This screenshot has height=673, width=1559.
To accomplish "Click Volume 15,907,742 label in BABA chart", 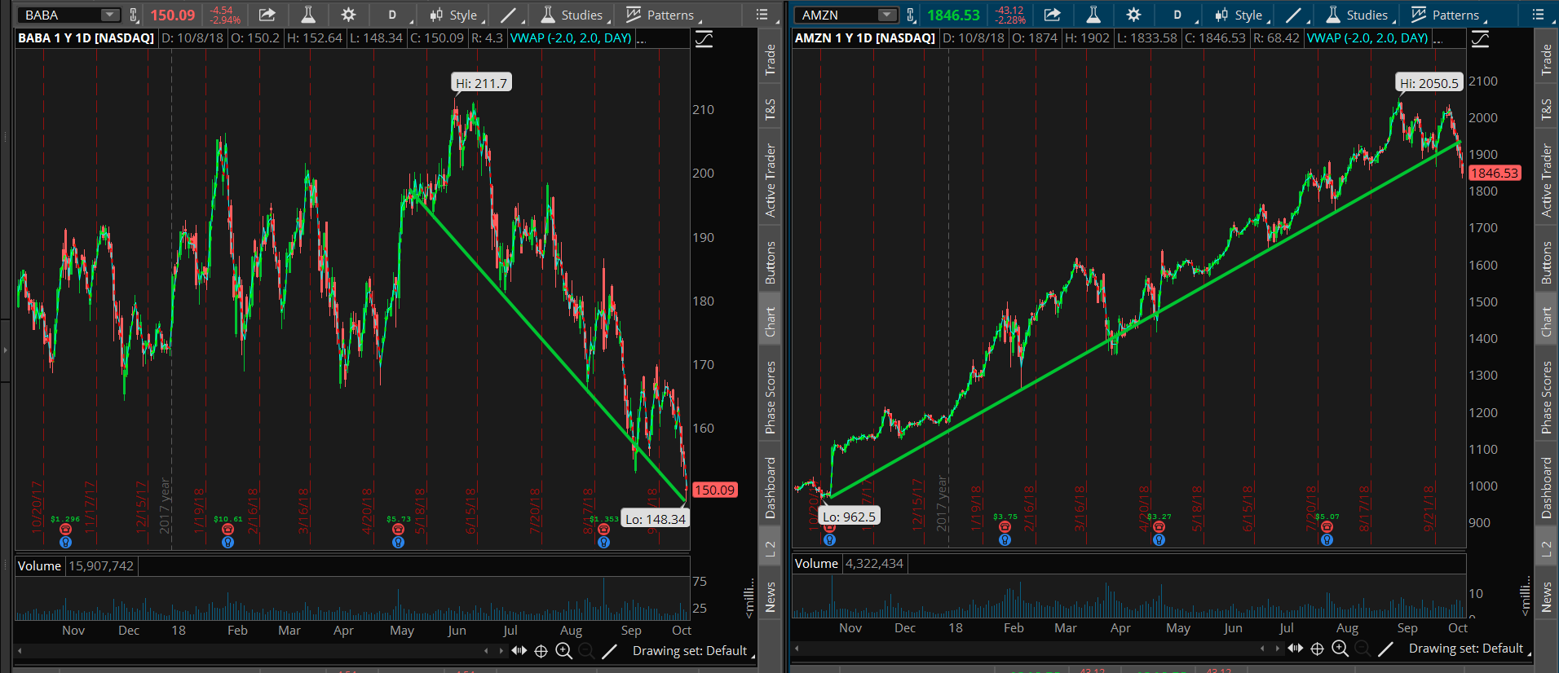I will coord(76,565).
